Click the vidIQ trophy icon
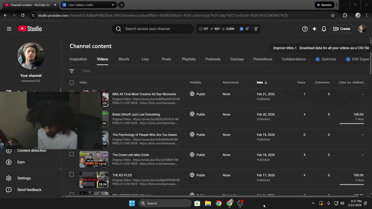 256,29
